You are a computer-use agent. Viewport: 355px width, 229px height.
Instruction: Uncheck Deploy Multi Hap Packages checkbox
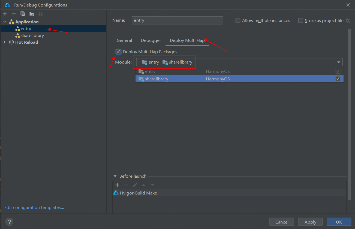tap(119, 52)
